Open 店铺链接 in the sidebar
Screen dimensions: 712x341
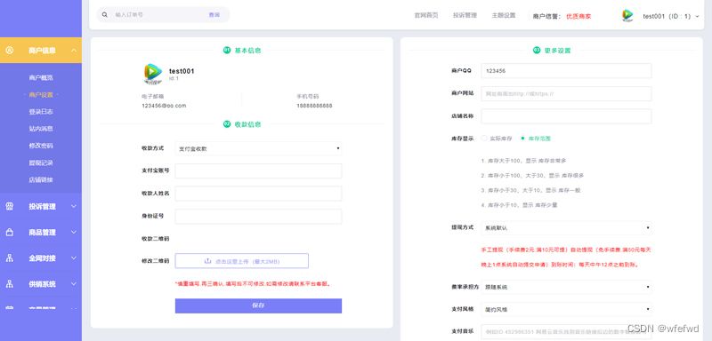coord(41,179)
